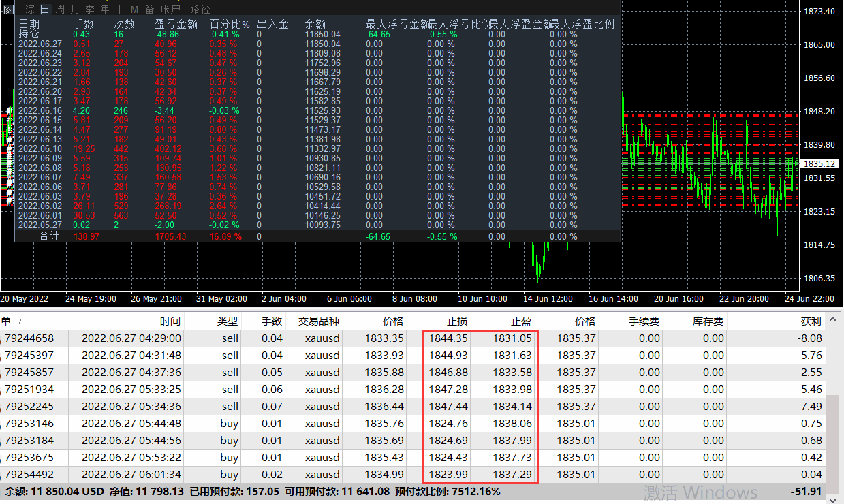Click the order icon beside ticket 79244658
Viewport: 844px width, 504px height.
click(1, 338)
